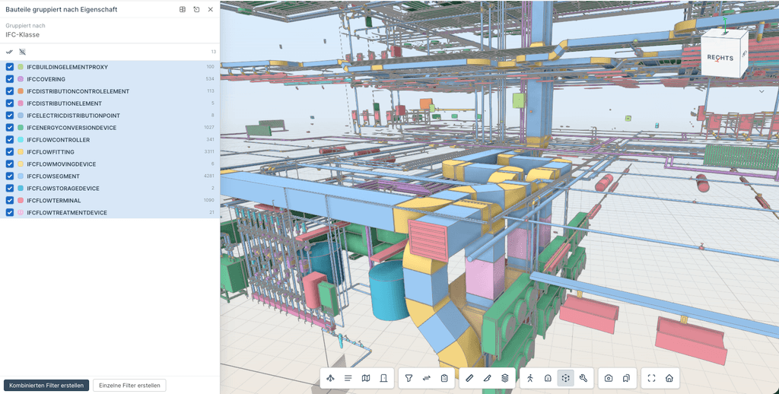Screen dimensions: 779x394
Task: Click the reset rotate icon in panel header
Action: click(x=196, y=9)
